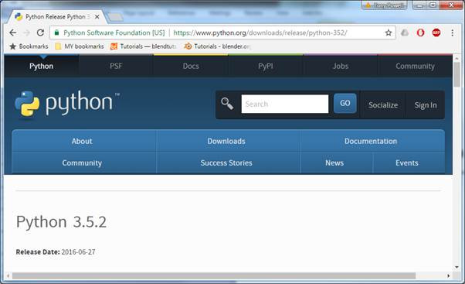
Task: Click the grey cloud extension icon
Action: (x=405, y=33)
